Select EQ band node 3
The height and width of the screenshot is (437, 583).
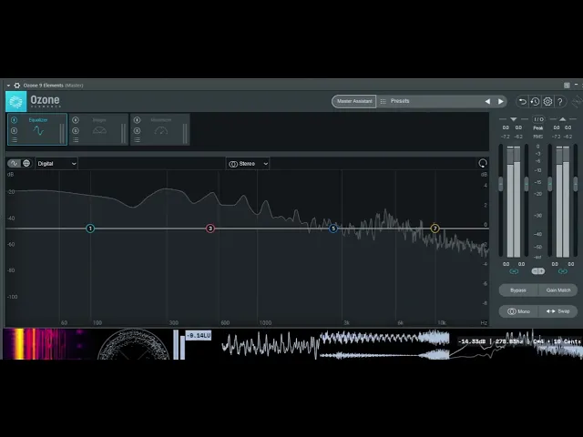click(210, 229)
